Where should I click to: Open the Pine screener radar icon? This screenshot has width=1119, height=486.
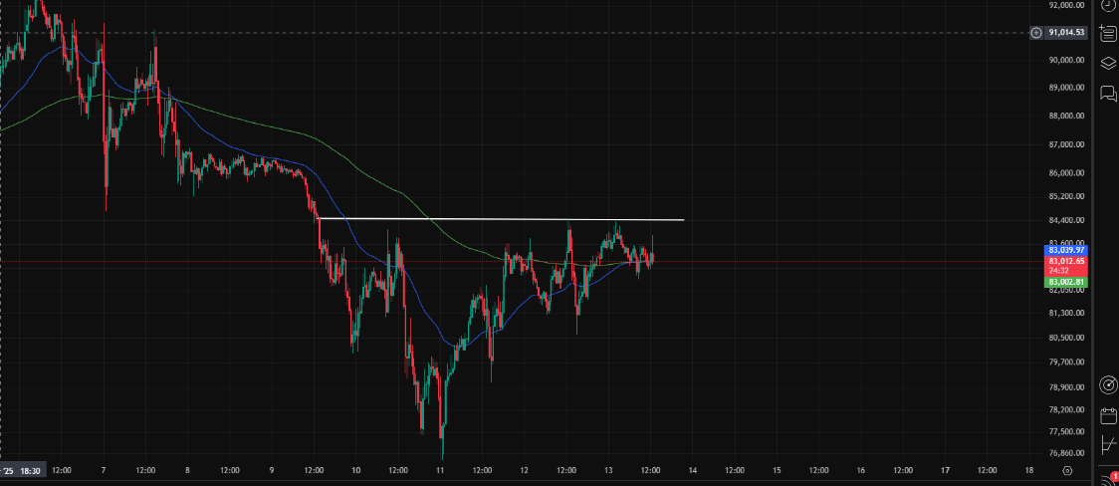tap(1108, 386)
